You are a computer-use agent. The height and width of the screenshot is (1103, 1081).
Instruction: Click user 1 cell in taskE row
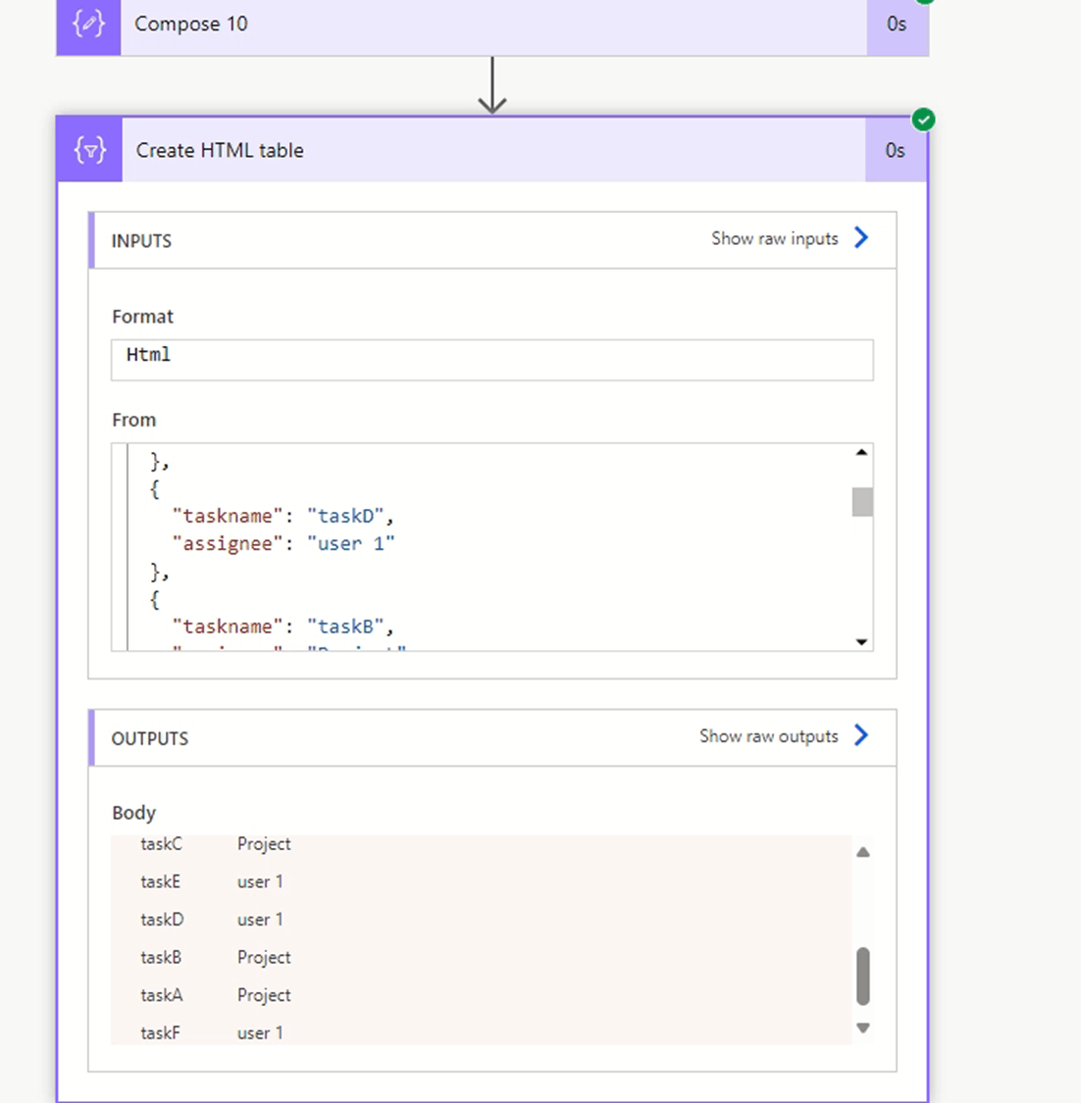(x=260, y=882)
